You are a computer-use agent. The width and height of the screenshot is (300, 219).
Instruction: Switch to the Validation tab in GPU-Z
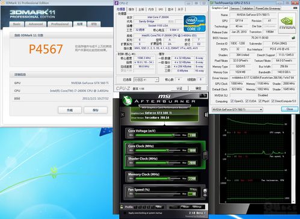pyautogui.click(x=247, y=8)
